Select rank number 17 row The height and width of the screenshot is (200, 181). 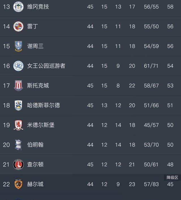pos(90,86)
